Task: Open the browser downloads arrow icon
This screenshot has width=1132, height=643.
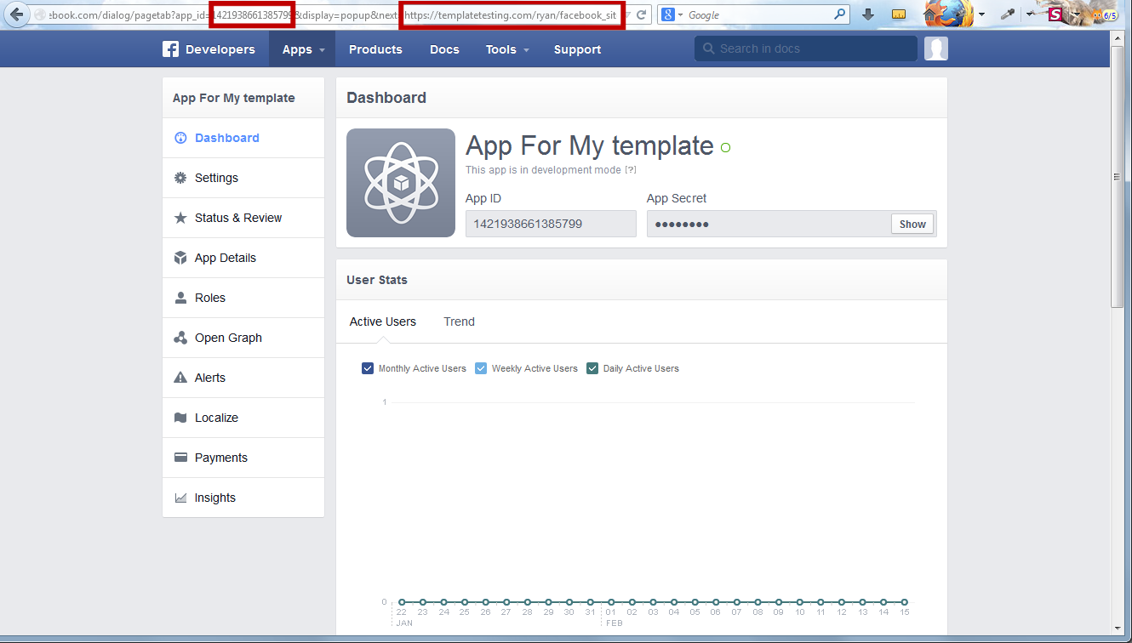Action: pos(868,14)
